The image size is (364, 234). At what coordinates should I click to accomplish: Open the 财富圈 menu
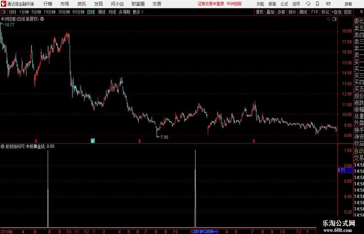pos(138,4)
